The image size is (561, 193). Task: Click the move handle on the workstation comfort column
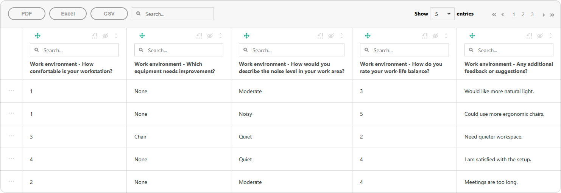[x=37, y=36]
